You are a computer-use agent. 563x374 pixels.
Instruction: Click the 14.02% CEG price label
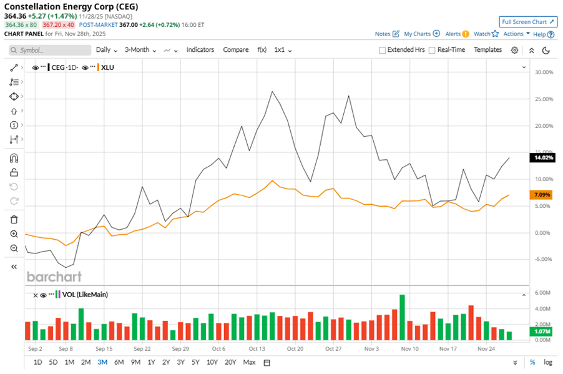tap(542, 158)
